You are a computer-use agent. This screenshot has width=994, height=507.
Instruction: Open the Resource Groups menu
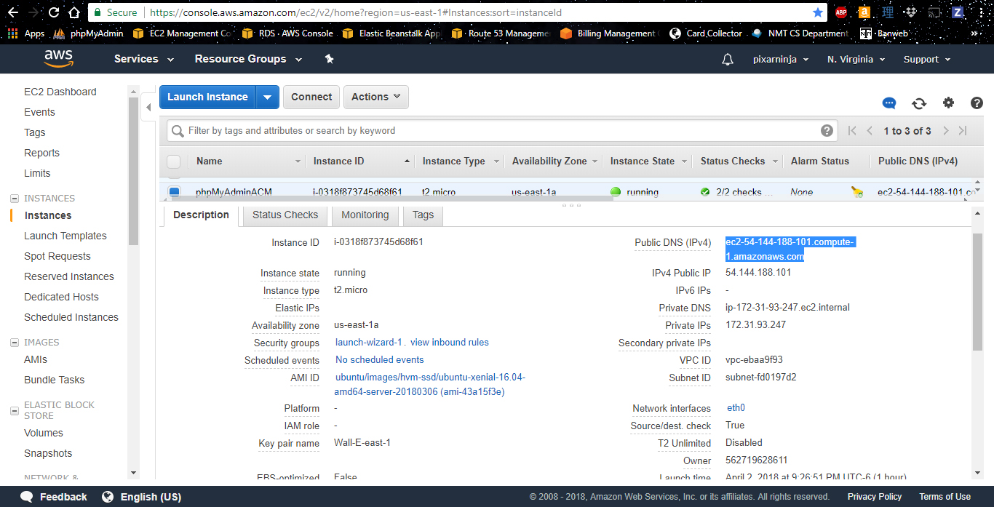[247, 59]
